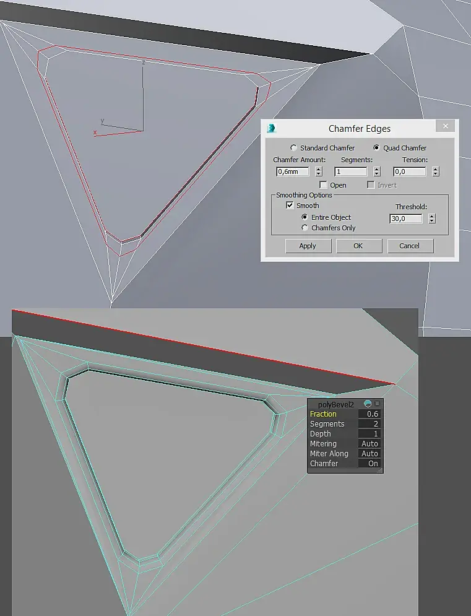Confirm chamfer with the OK button
This screenshot has height=616, width=471.
tap(358, 246)
